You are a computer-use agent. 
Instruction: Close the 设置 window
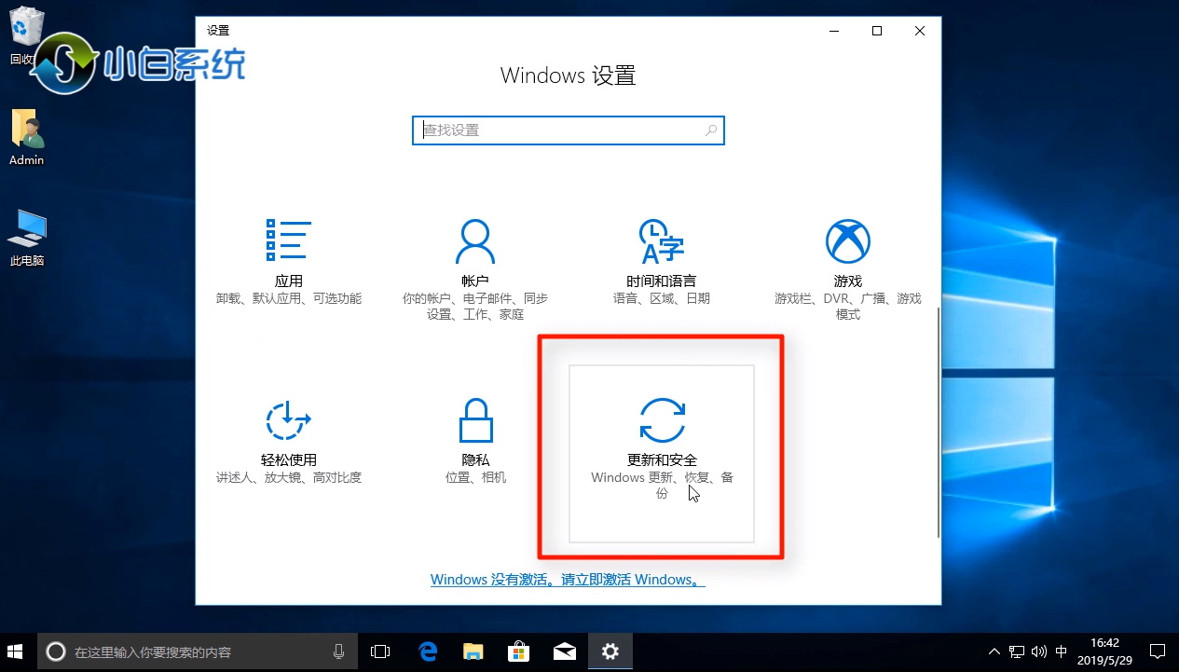[920, 31]
